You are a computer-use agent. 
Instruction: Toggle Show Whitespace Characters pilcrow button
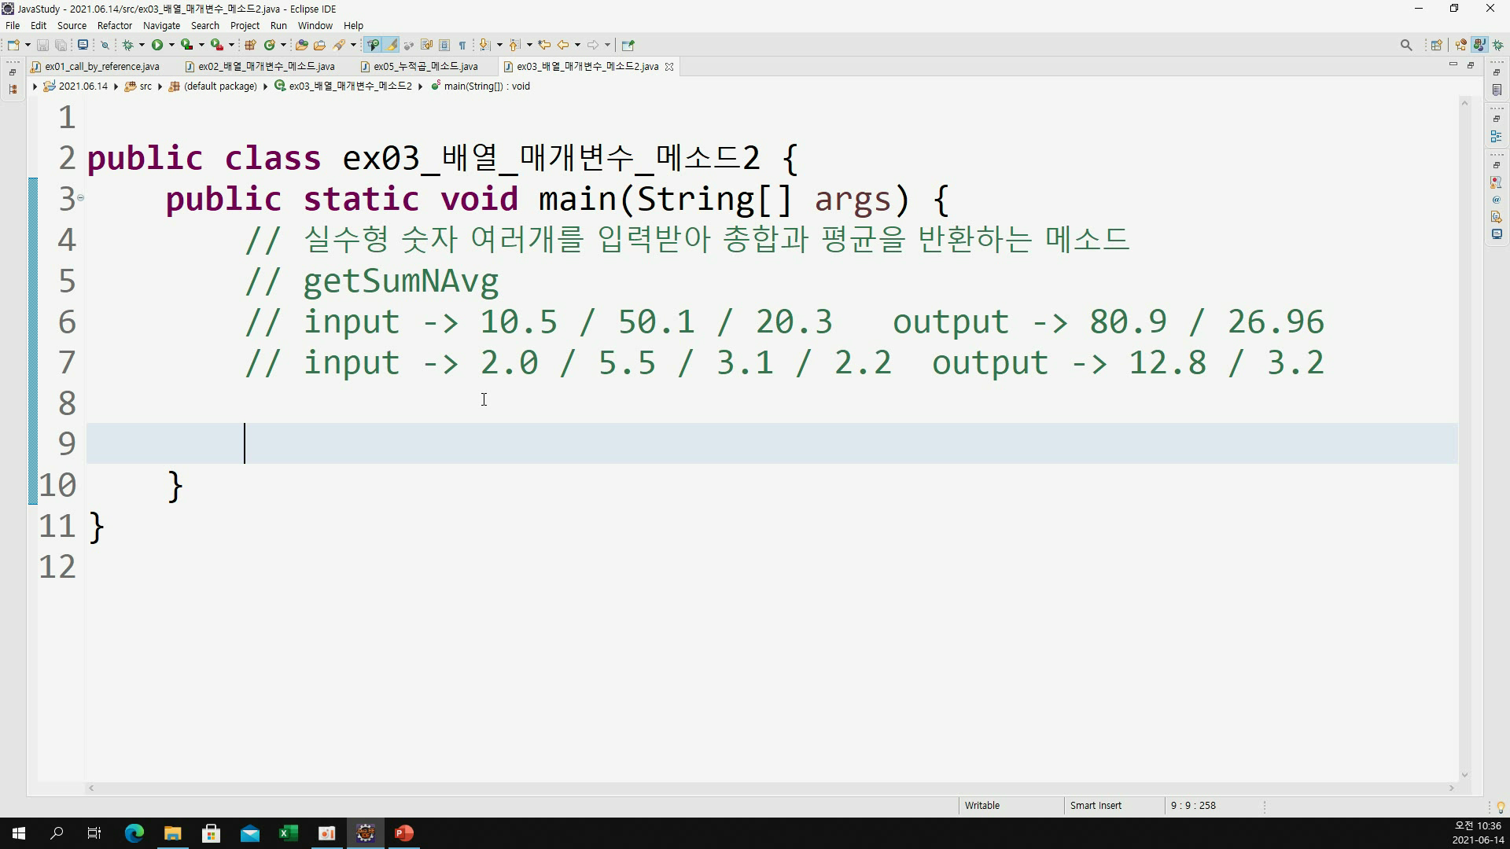click(x=462, y=45)
